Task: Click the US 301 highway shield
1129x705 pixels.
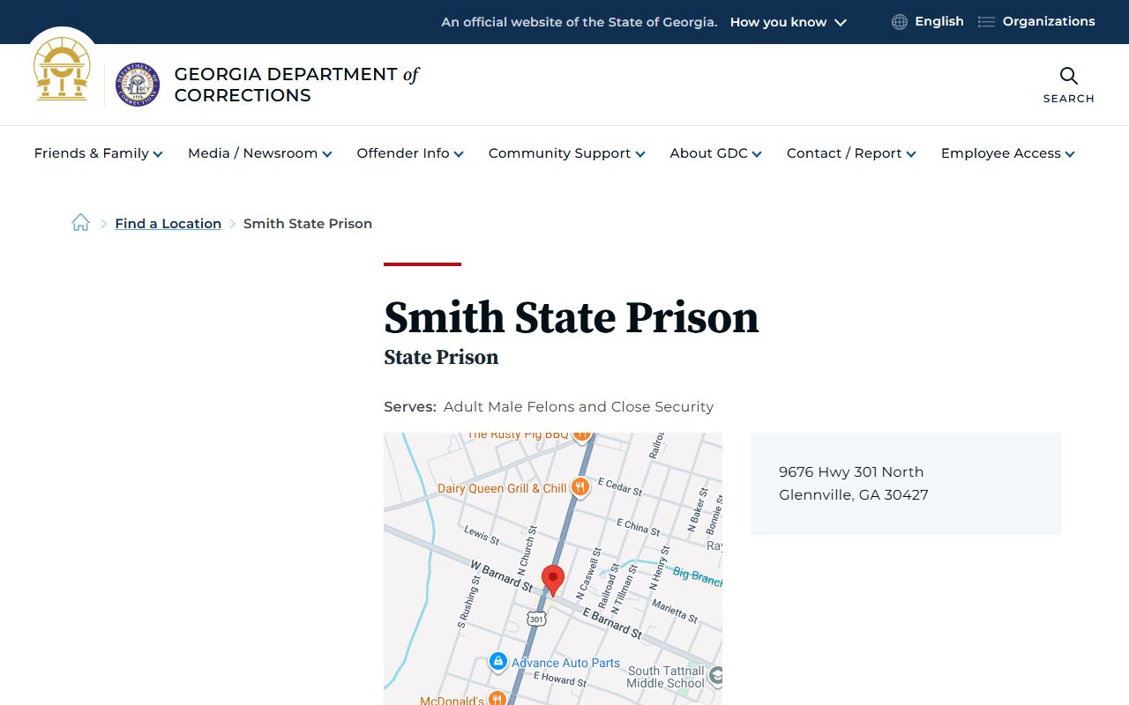Action: [x=536, y=619]
